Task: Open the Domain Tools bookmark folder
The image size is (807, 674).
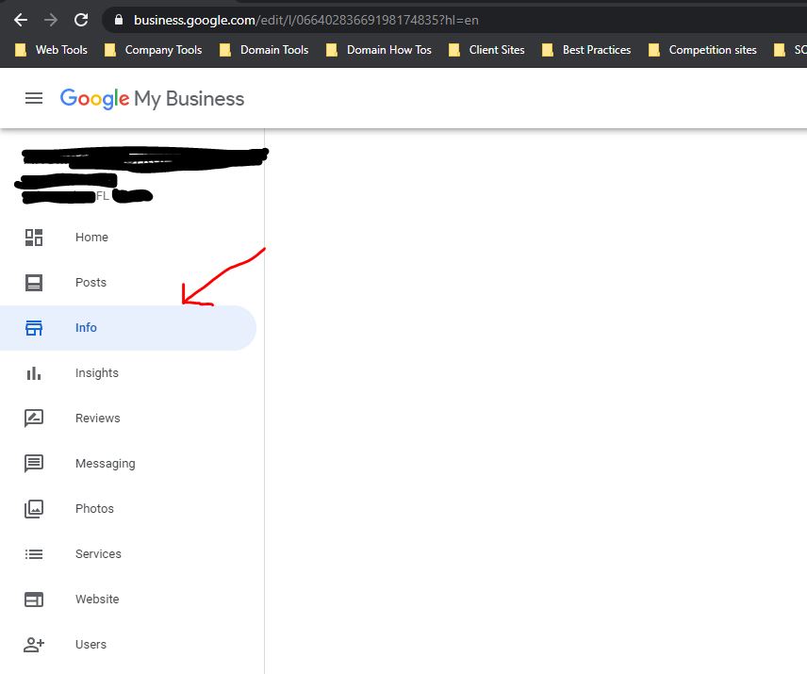Action: coord(264,50)
